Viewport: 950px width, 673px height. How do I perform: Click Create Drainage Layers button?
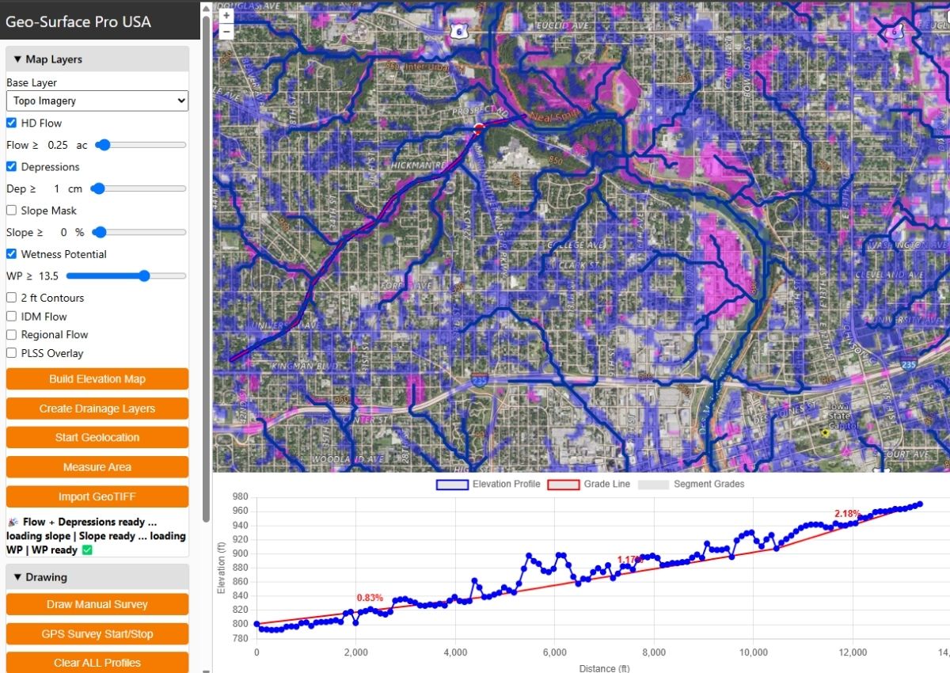97,409
